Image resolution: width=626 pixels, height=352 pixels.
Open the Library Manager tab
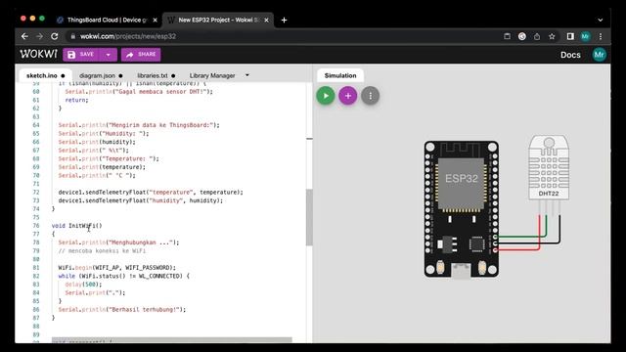(212, 75)
